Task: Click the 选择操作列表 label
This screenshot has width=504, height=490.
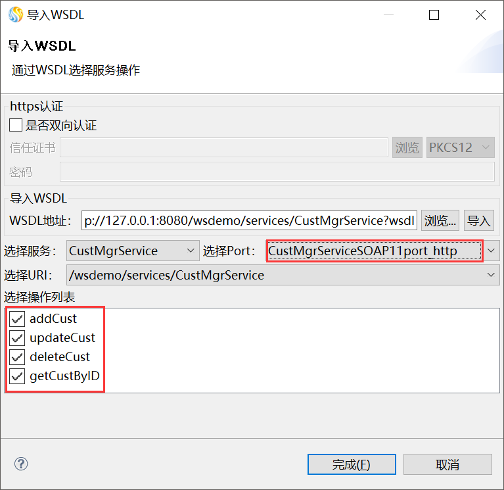Action: 39,297
